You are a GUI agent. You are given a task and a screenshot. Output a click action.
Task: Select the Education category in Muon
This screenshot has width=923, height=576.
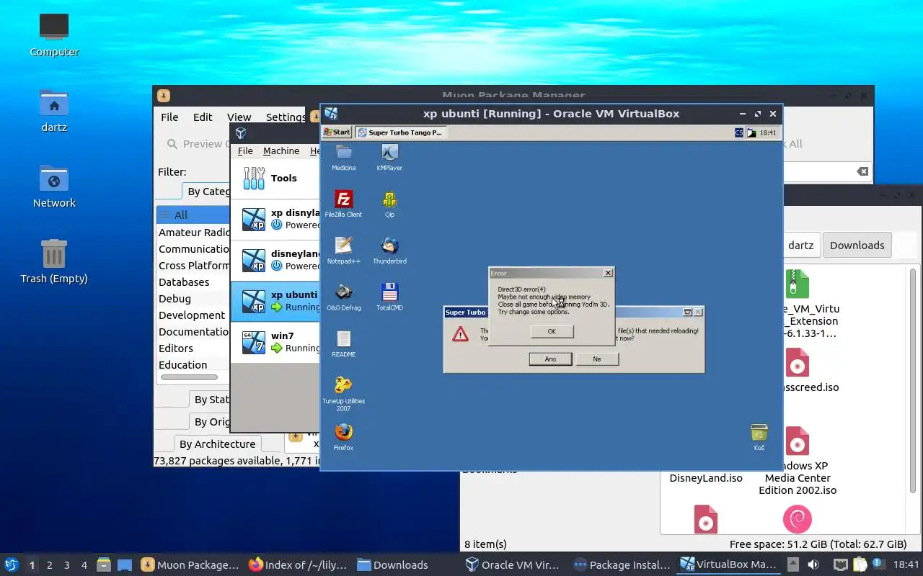[x=193, y=365]
